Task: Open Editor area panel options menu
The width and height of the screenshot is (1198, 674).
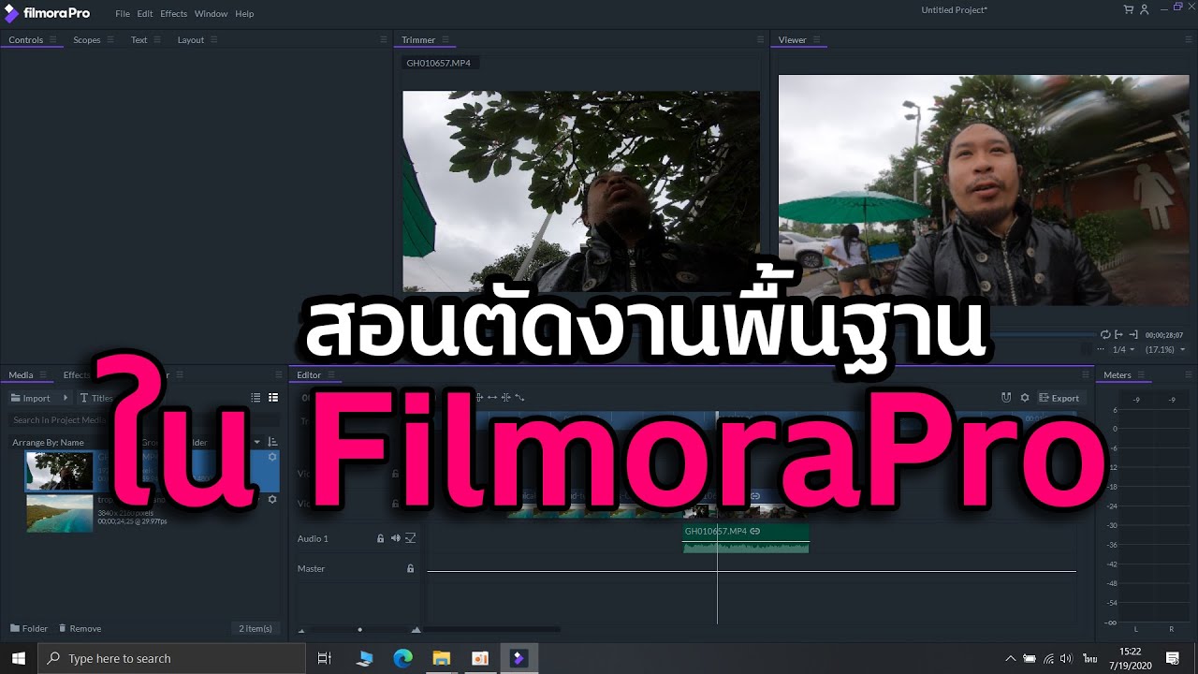Action: pos(1085,375)
